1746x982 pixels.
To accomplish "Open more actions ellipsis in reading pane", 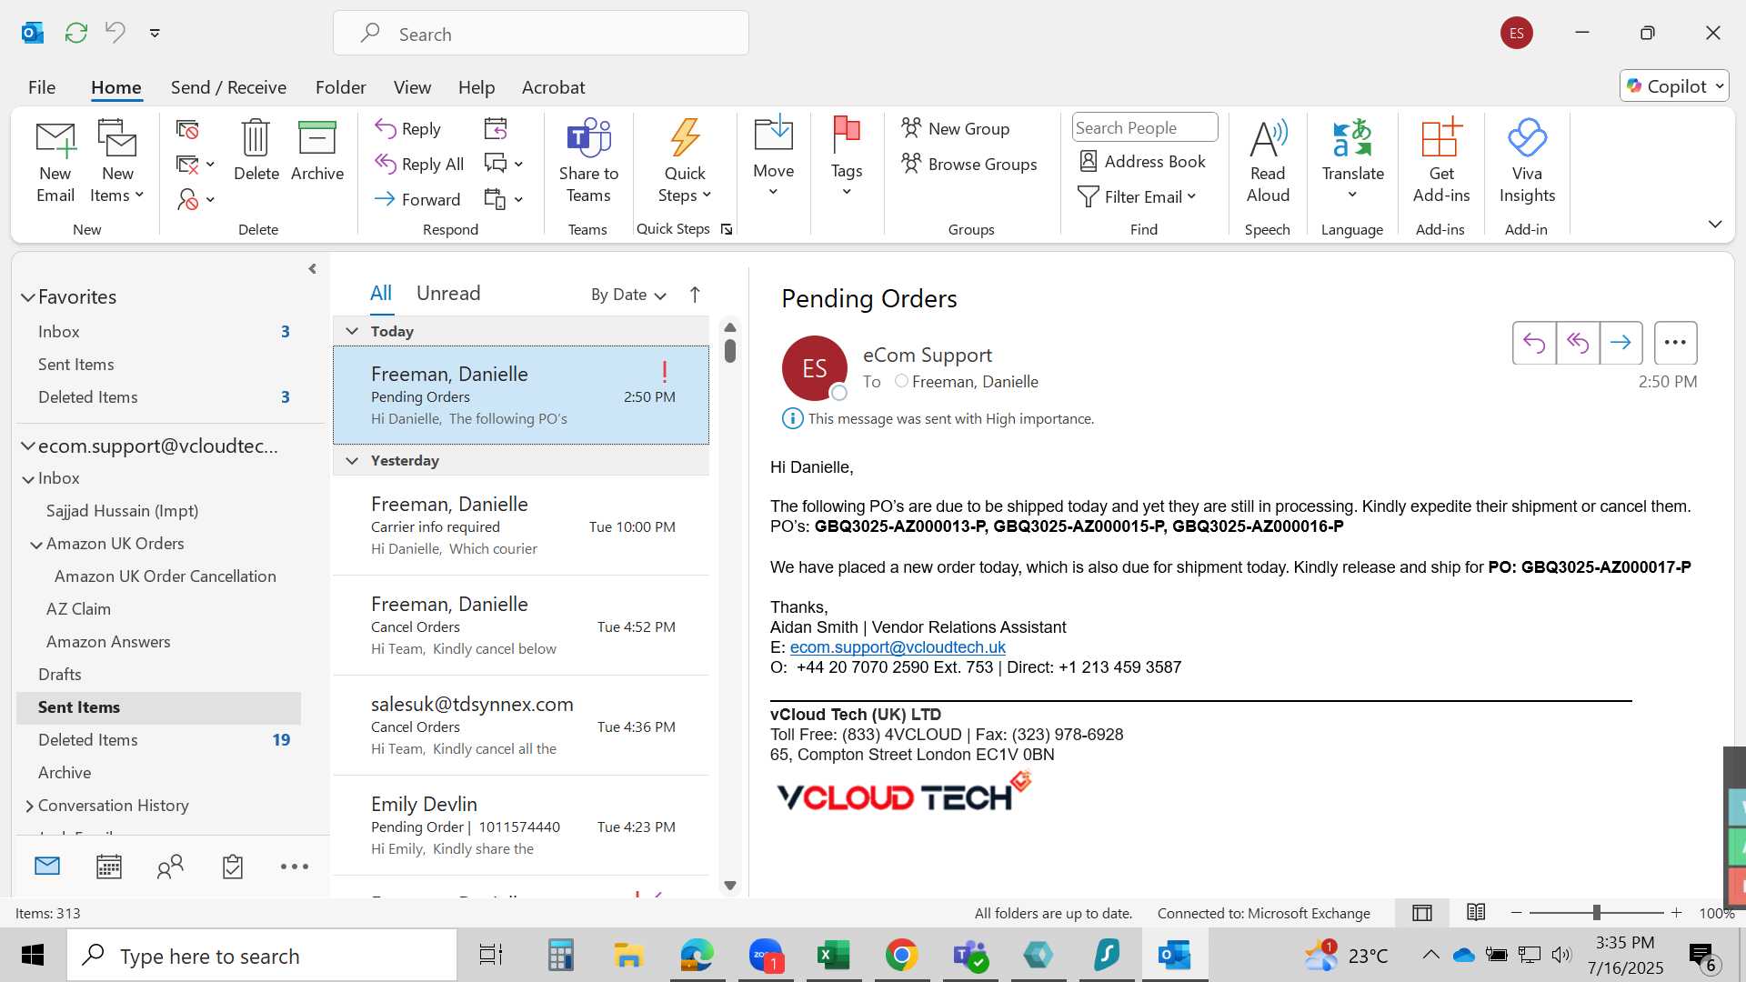I will click(1675, 343).
